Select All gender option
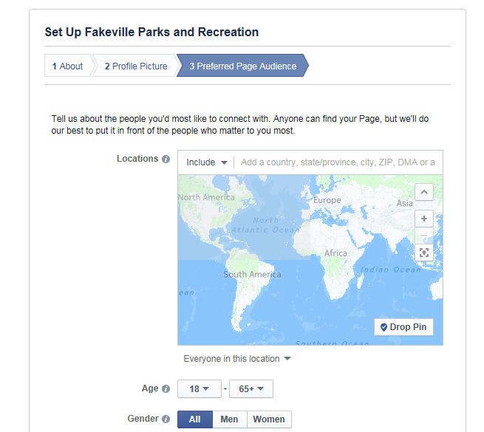This screenshot has height=432, width=484. 194,419
